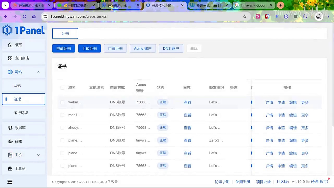The width and height of the screenshot is (334, 188).
Task: Click the 申请证书 button
Action: 63,48
